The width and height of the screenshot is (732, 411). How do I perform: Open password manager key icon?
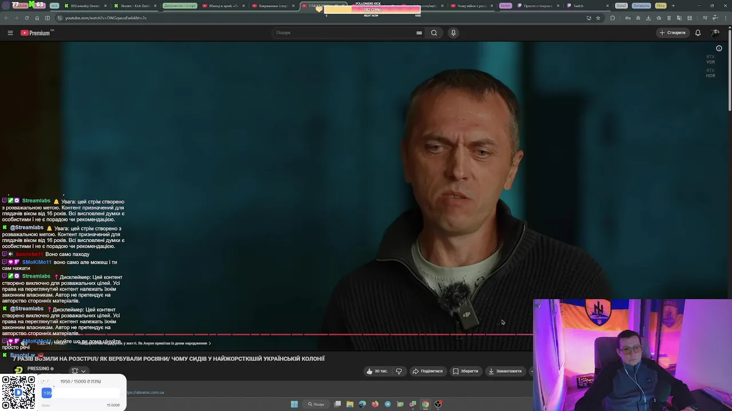click(628, 18)
